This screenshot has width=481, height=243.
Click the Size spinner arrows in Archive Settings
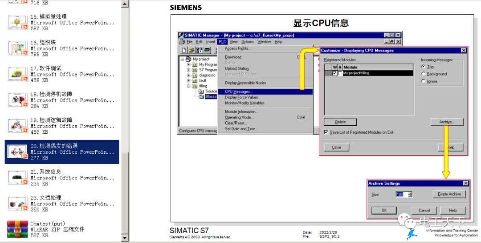[x=410, y=194]
